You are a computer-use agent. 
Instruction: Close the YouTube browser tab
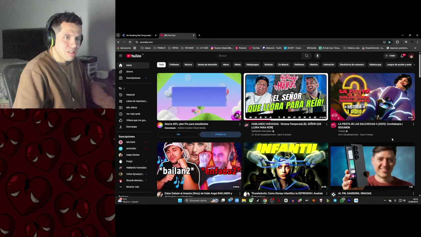194,35
